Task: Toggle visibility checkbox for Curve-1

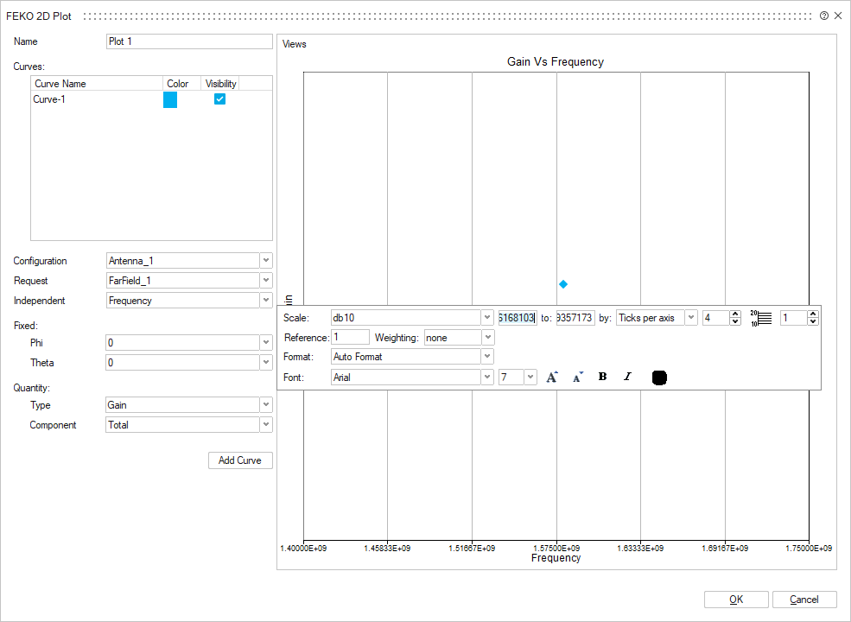Action: tap(220, 99)
